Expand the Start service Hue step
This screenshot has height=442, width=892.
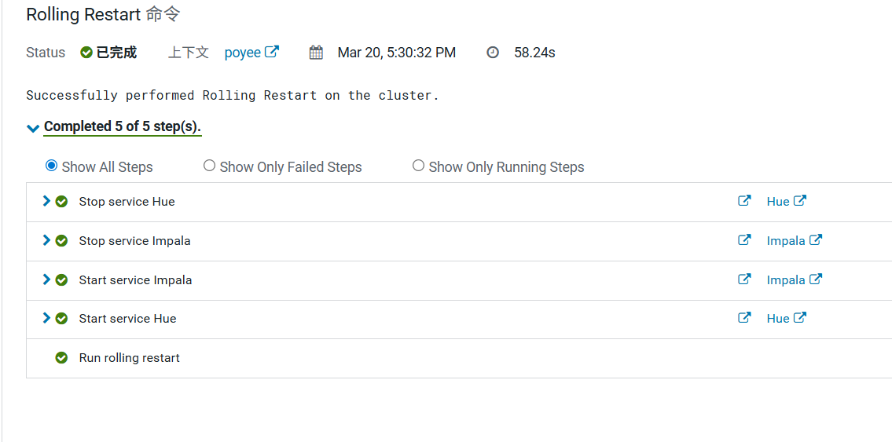(x=46, y=318)
